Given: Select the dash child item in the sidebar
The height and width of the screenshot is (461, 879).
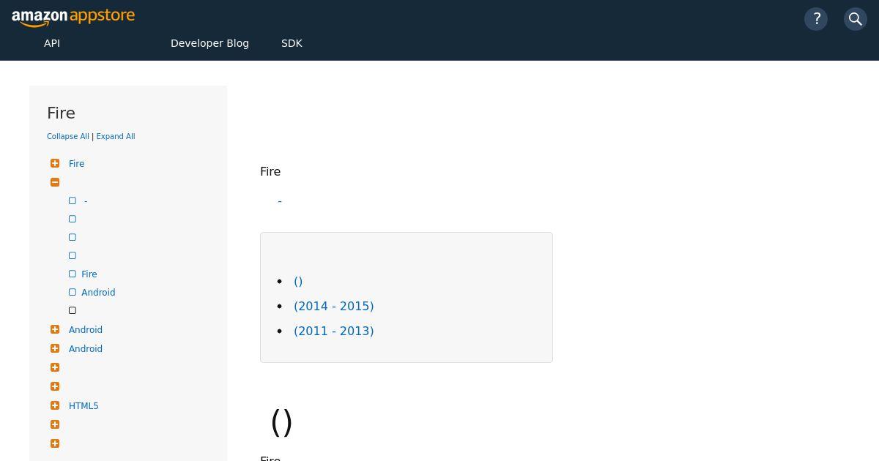Looking at the screenshot, I should [86, 201].
